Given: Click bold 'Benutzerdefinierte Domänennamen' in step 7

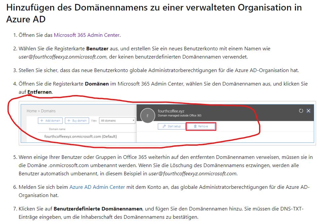Looking at the screenshot, I should point(98,209).
